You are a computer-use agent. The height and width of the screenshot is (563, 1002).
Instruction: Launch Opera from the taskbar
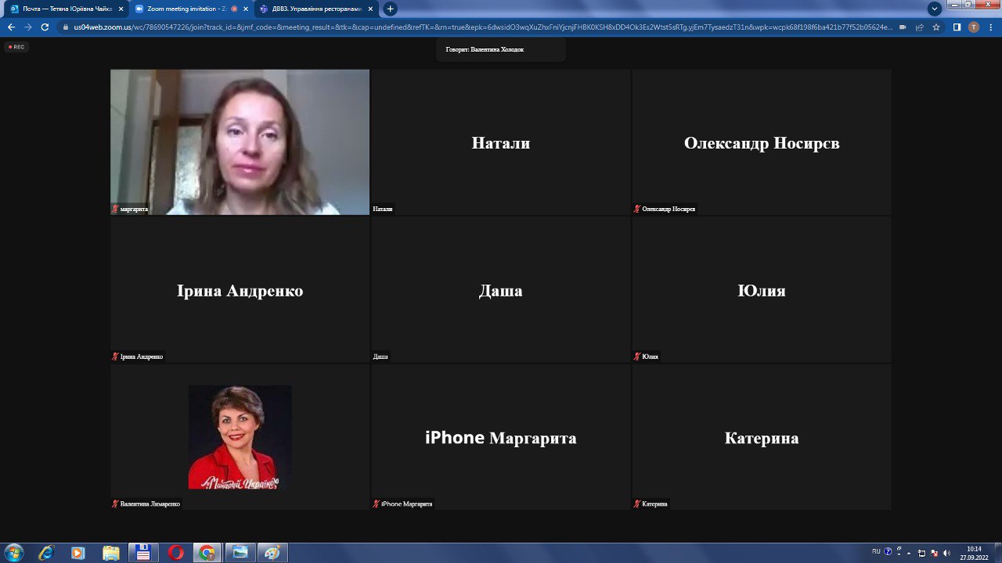pos(175,553)
